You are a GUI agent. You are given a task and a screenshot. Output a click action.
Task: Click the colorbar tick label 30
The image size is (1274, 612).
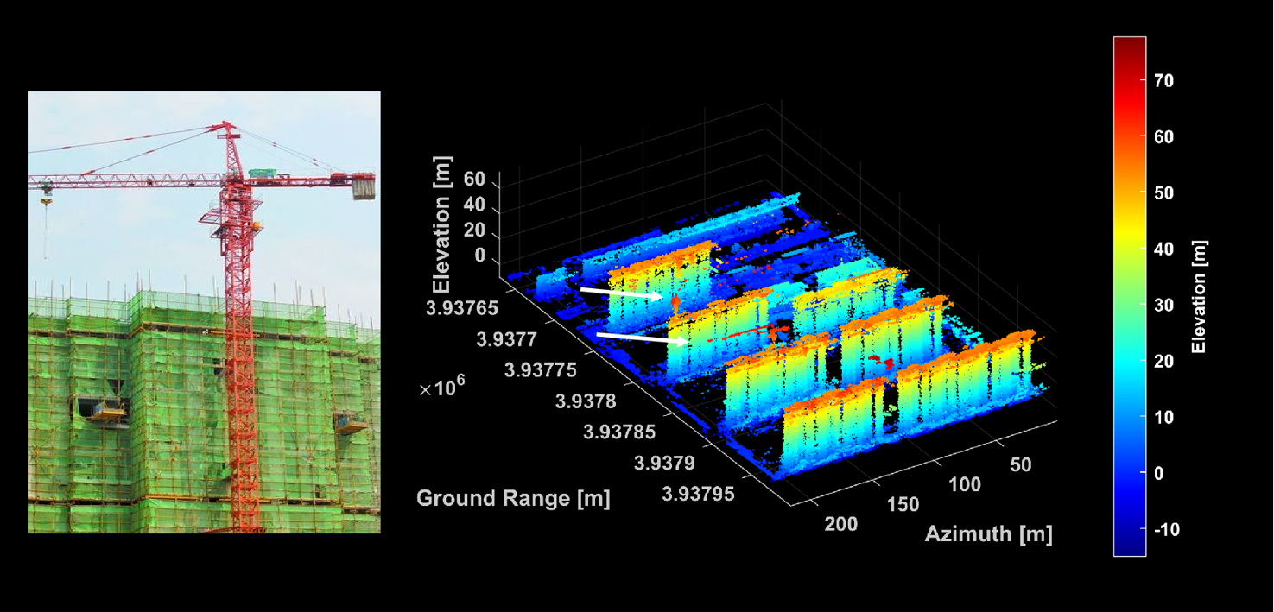1163,305
